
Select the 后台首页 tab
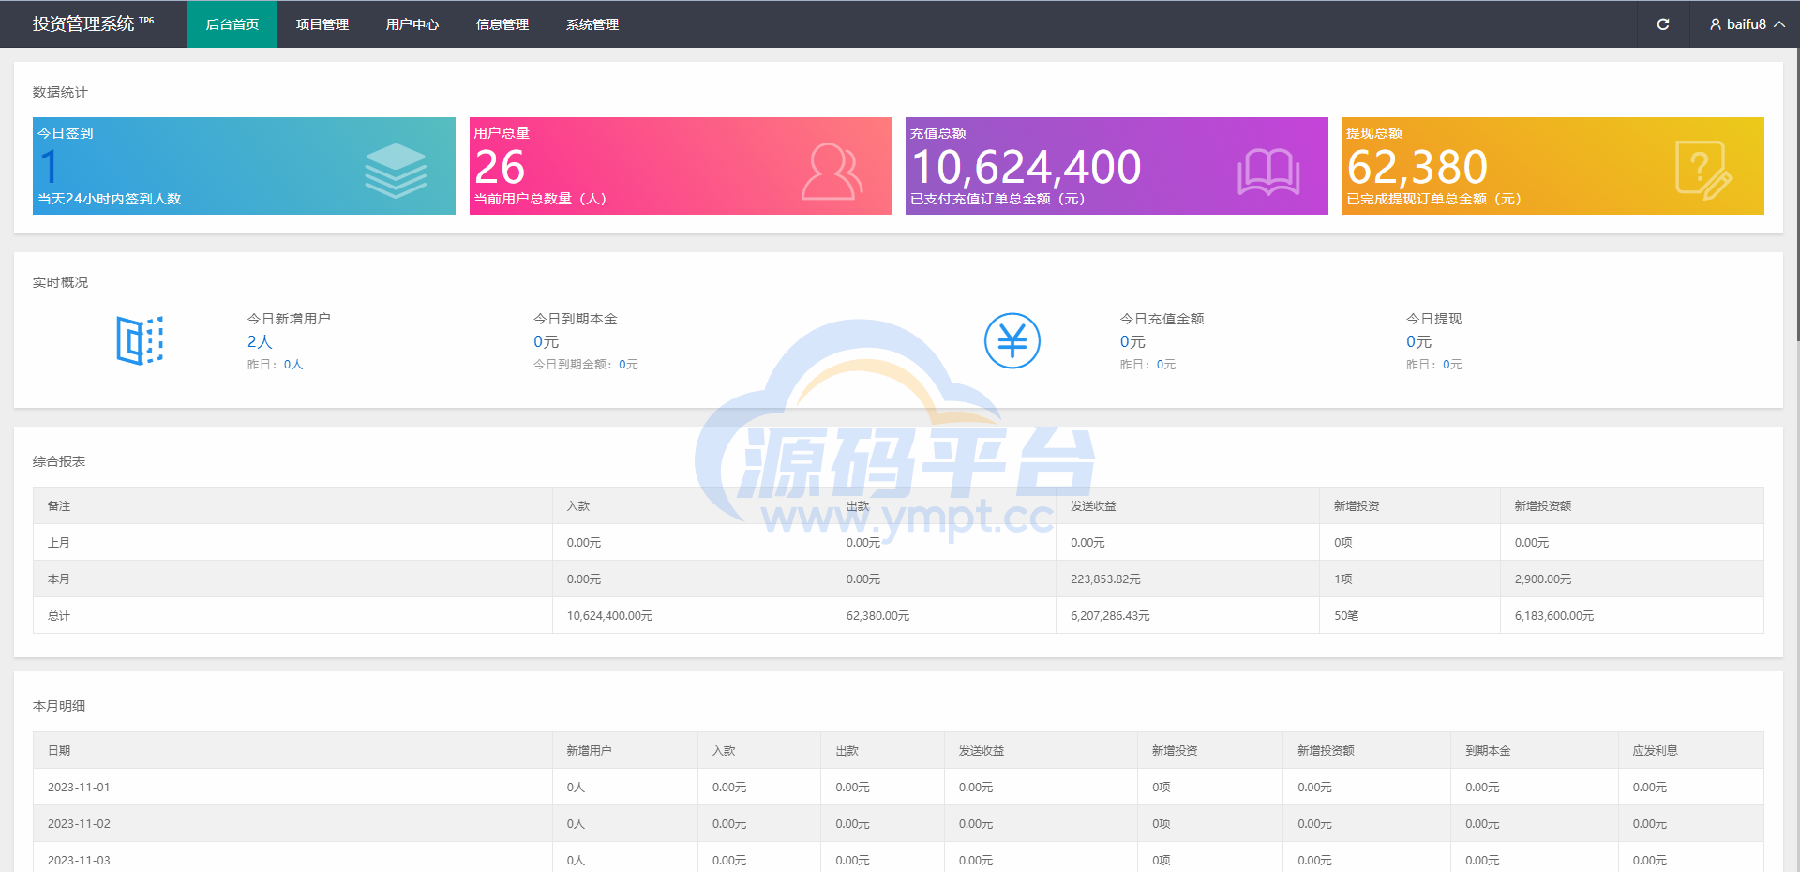coord(232,24)
